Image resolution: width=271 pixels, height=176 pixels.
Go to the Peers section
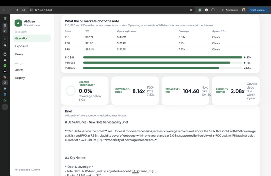19,54
